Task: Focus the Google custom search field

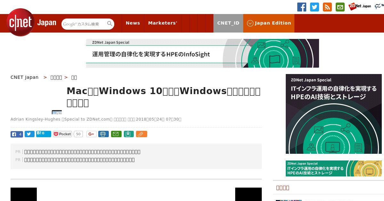Action: (84, 24)
